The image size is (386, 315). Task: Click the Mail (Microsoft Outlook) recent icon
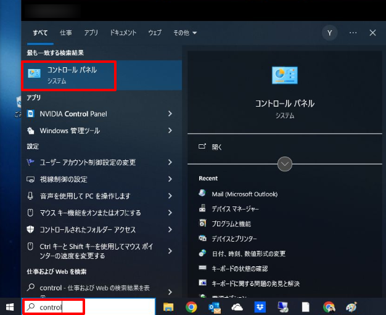pyautogui.click(x=202, y=193)
